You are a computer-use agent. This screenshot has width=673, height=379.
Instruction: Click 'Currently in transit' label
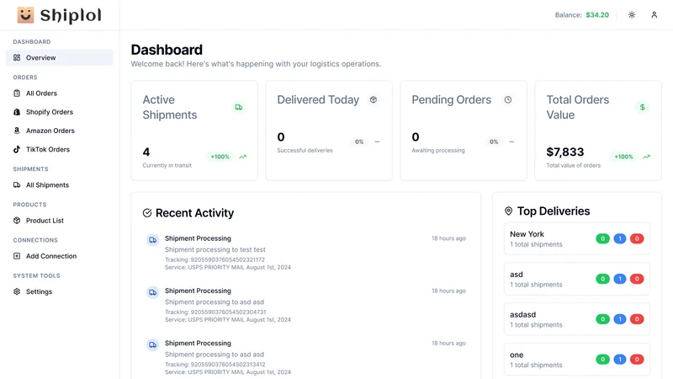167,165
